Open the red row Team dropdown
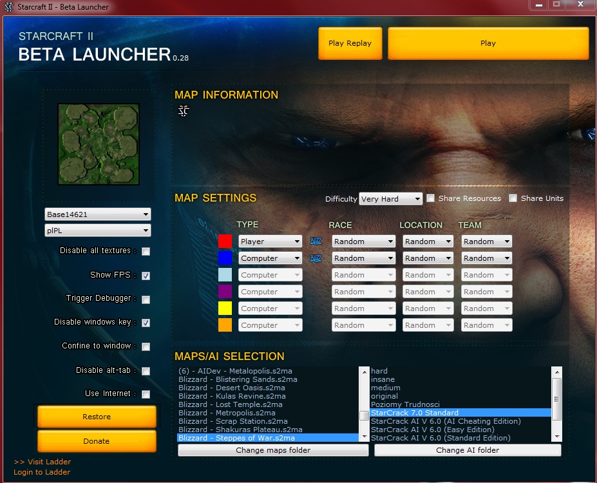This screenshot has width=597, height=483. 487,241
